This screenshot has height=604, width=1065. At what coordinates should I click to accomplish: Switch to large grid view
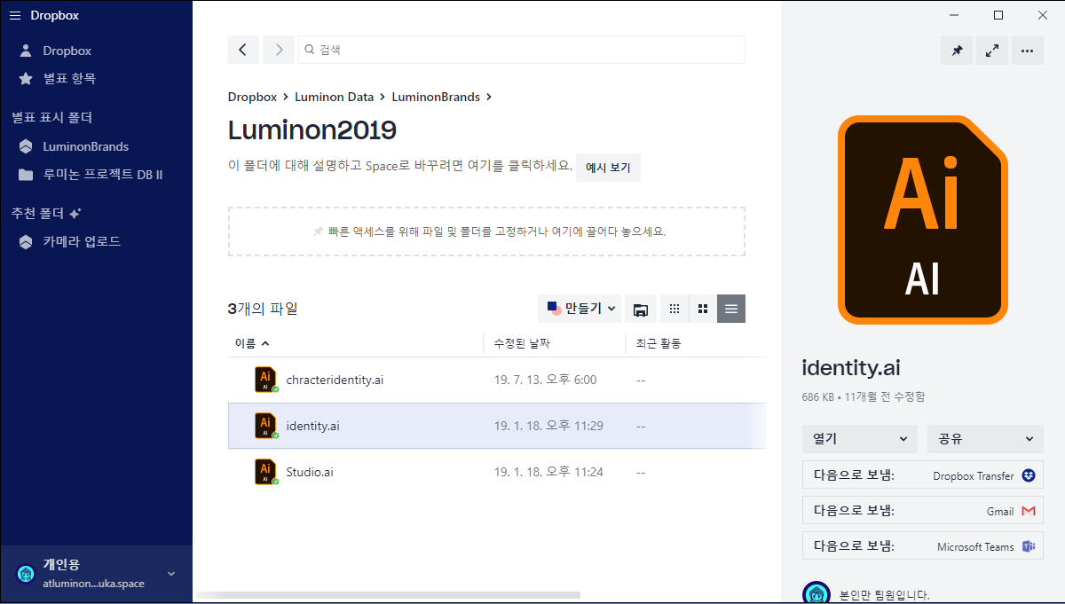click(703, 309)
